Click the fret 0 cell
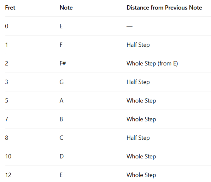The image size is (211, 182). [x=7, y=26]
